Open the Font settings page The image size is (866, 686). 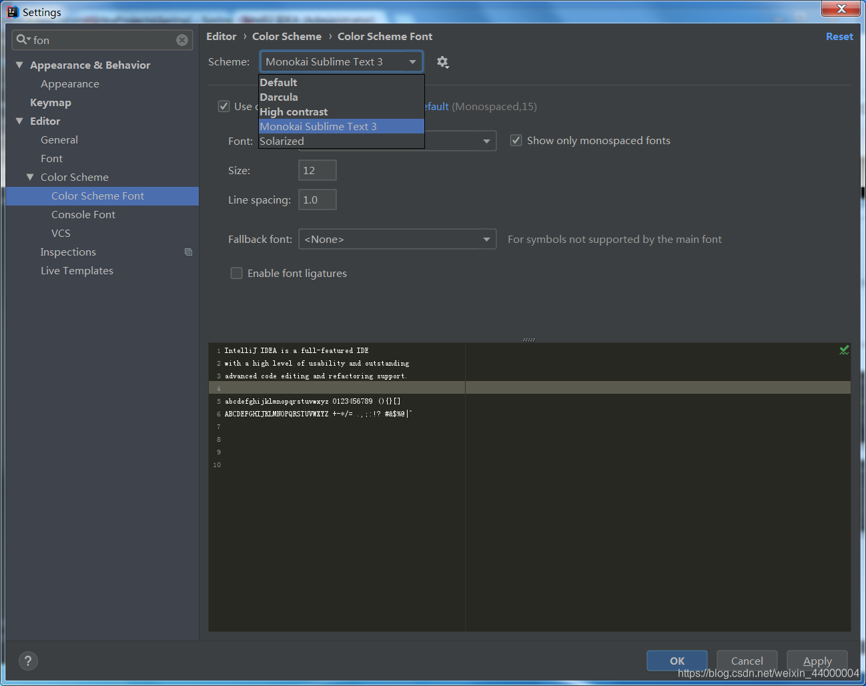(51, 158)
